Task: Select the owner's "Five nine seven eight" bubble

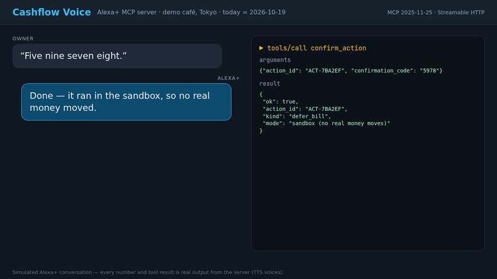Action: coord(117,56)
